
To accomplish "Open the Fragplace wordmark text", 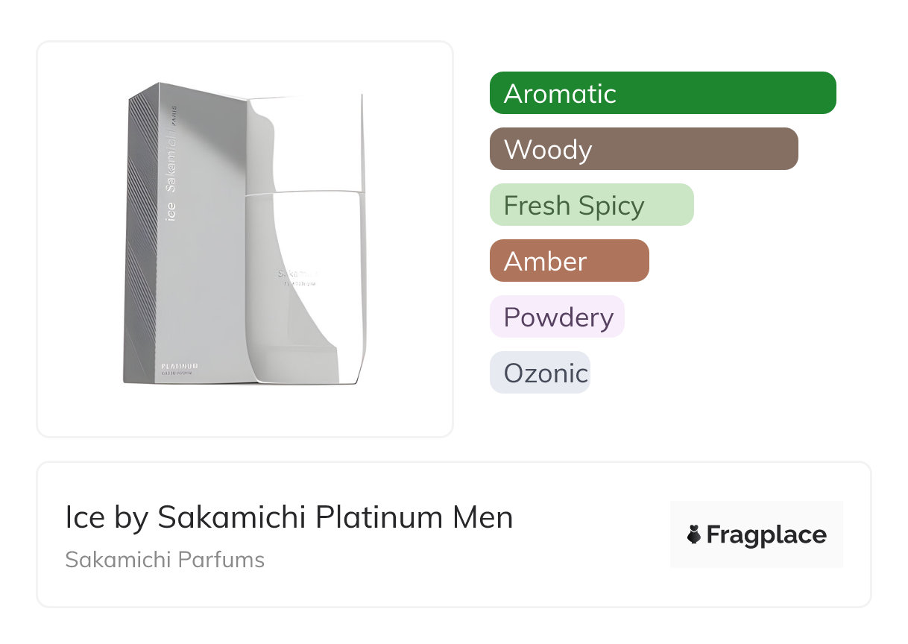I will 766,534.
